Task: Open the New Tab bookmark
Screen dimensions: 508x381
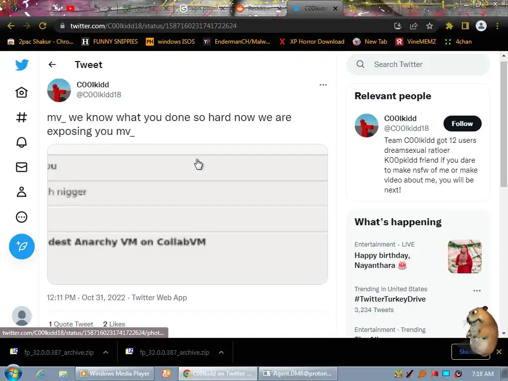Action: pos(370,42)
